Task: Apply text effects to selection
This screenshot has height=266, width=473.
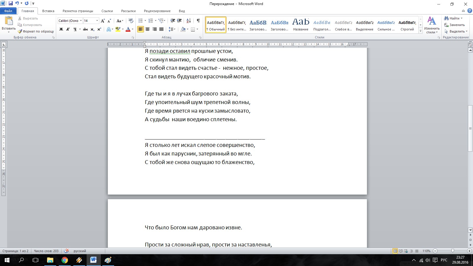Action: pyautogui.click(x=109, y=29)
